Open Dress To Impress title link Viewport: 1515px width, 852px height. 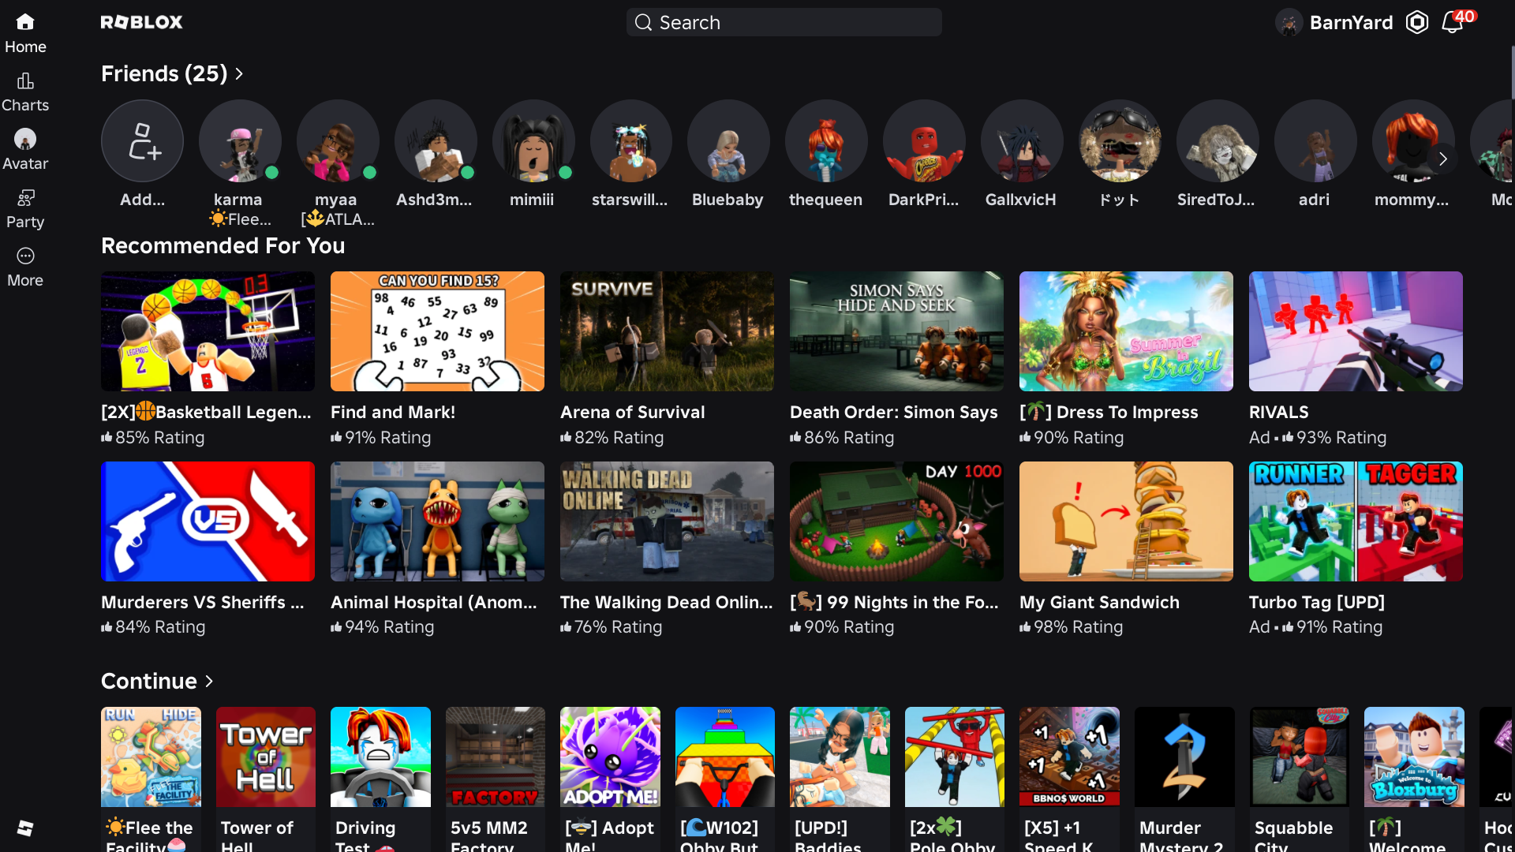tap(1109, 413)
